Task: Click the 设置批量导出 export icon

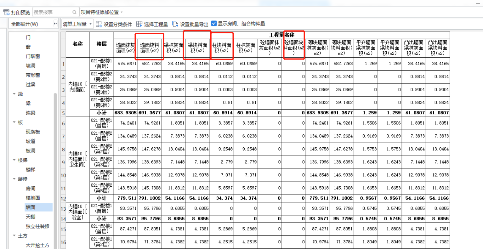Action: (175, 24)
